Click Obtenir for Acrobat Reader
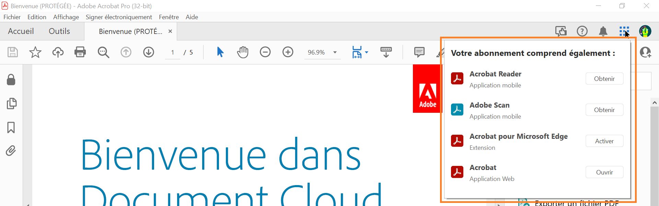659x206 pixels. point(604,78)
